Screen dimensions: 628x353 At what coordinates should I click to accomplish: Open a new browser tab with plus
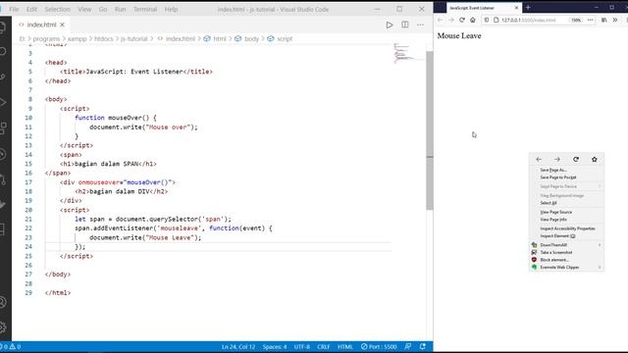click(528, 8)
